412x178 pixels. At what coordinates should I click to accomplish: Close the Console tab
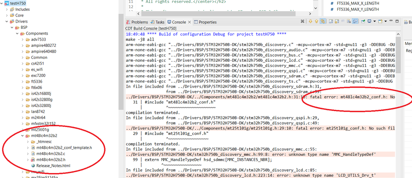[x=189, y=22]
